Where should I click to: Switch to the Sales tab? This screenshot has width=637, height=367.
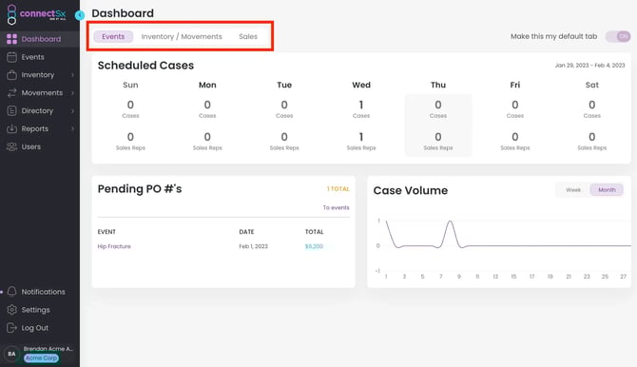[x=248, y=36]
